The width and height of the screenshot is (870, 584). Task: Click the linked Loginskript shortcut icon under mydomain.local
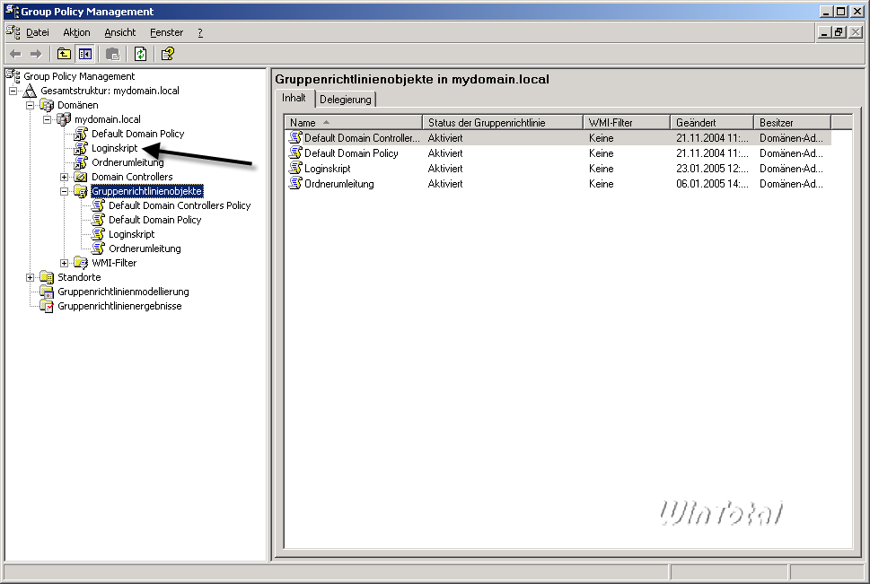point(81,148)
